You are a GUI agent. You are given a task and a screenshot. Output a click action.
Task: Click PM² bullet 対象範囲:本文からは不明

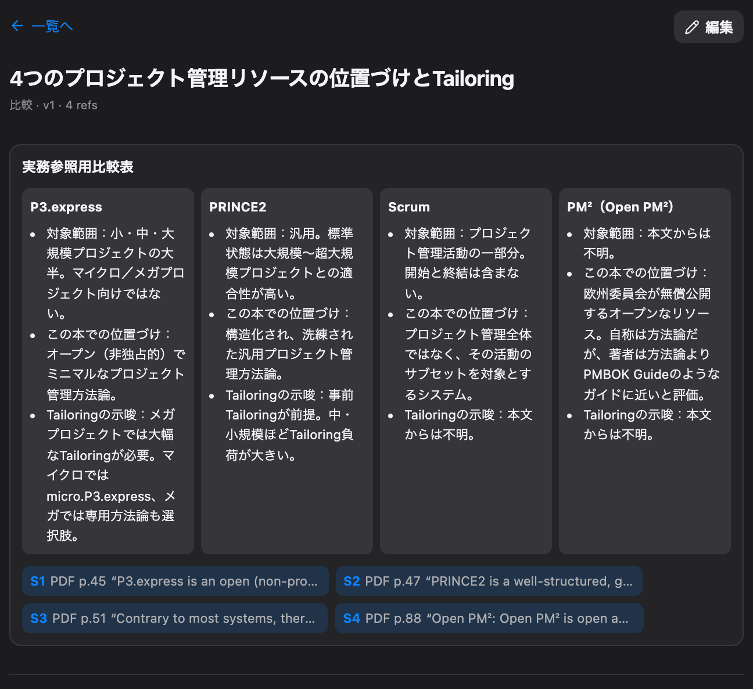[647, 243]
